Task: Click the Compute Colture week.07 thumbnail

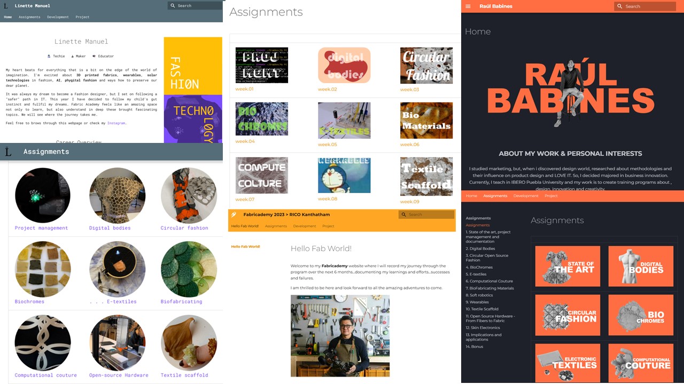Action: (x=262, y=175)
